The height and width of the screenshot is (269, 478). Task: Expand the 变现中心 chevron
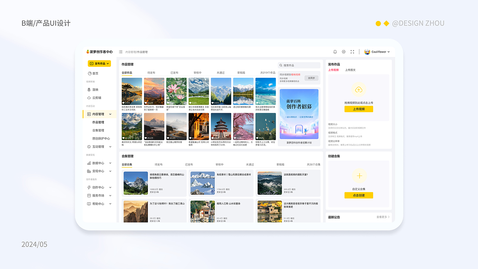click(x=110, y=171)
